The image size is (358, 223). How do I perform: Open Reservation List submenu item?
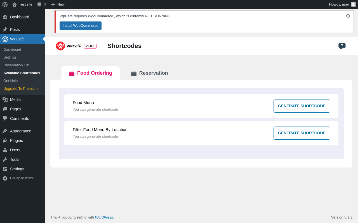pos(16,65)
